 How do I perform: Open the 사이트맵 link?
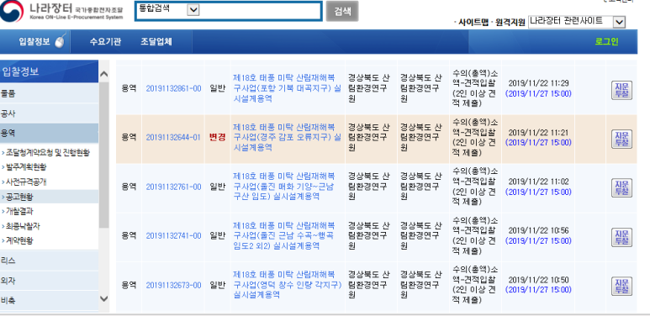pos(473,23)
